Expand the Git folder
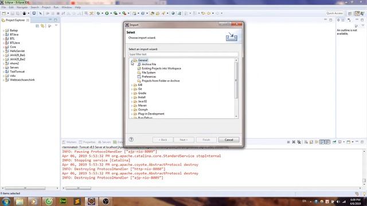The width and height of the screenshot is (367, 206). (132, 89)
